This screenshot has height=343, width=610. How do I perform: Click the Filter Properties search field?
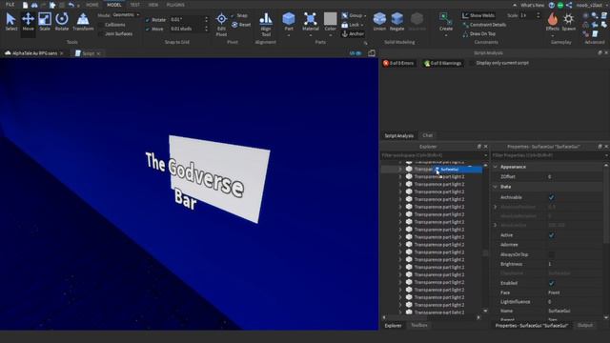coord(548,155)
